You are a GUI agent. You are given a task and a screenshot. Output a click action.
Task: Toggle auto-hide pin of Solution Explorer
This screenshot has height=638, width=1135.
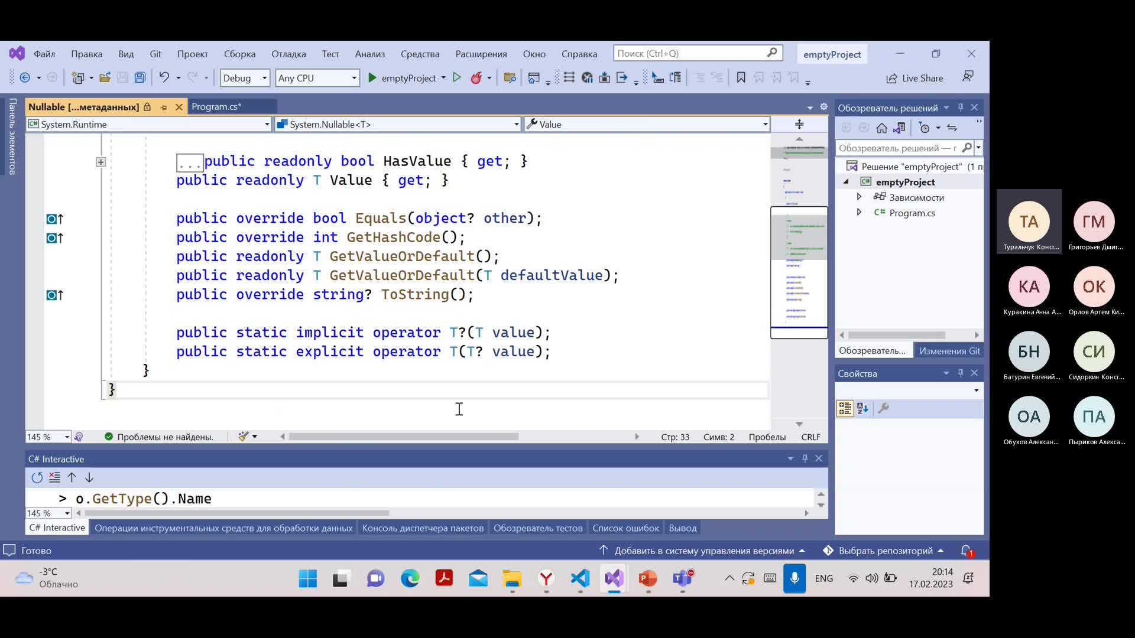[961, 108]
